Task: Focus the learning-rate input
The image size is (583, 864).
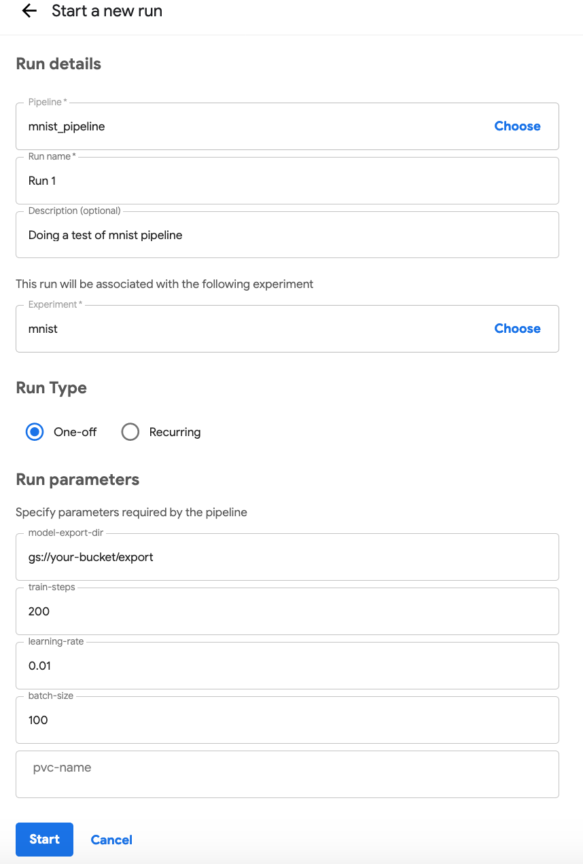Action: click(x=287, y=666)
